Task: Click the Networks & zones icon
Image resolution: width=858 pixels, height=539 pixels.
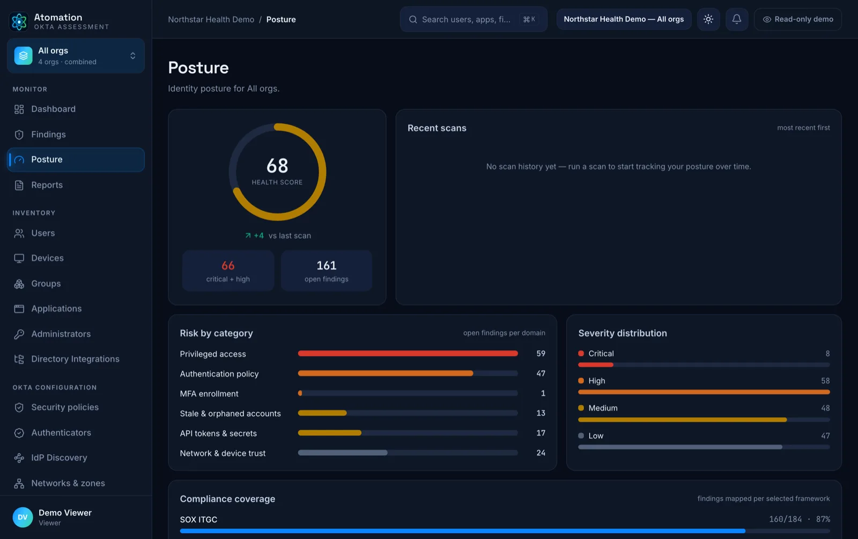Action: (x=19, y=483)
